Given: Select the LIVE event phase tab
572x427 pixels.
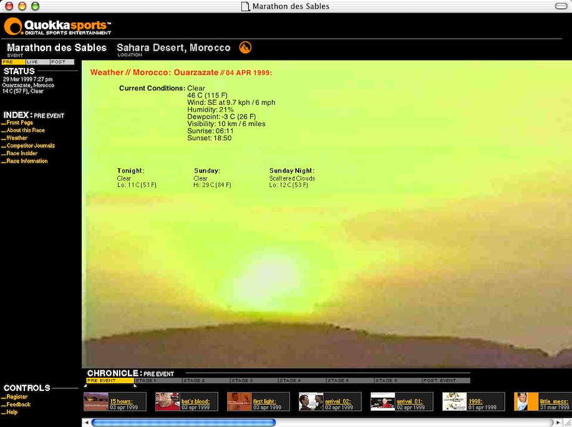Looking at the screenshot, I should 38,62.
